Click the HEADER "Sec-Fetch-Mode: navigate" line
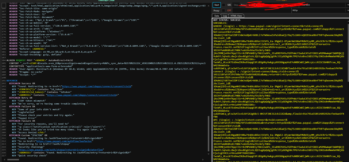The height and width of the screenshot is (162, 349). (x=31, y=11)
